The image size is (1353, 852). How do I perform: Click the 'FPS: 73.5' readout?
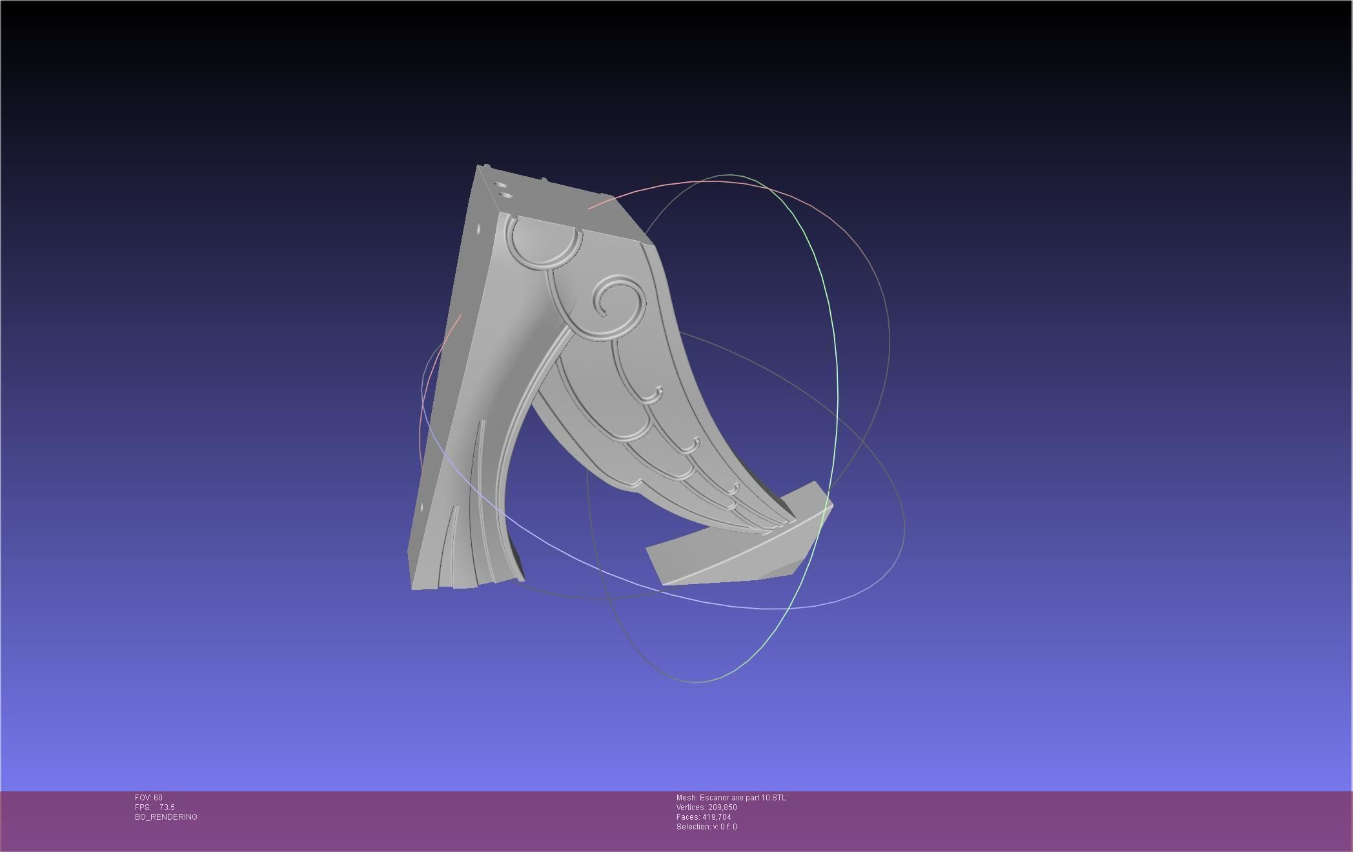(155, 807)
